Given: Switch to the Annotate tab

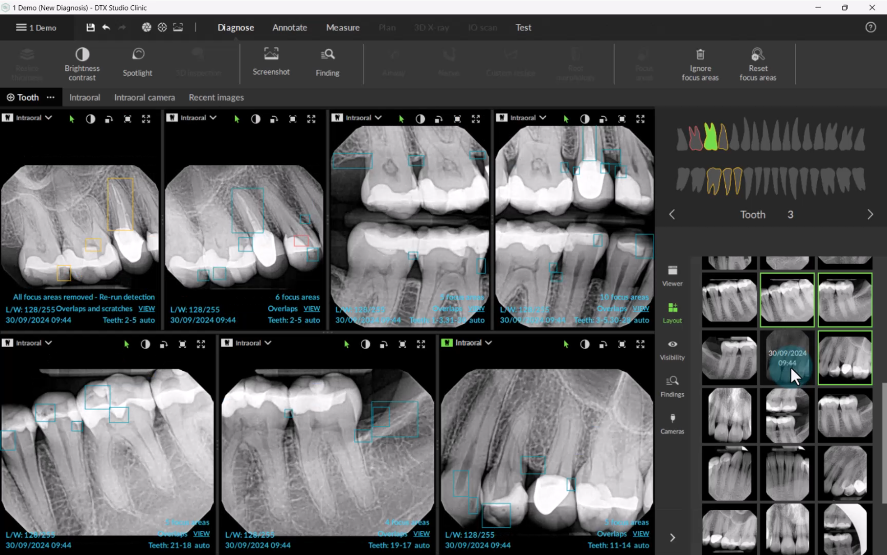Looking at the screenshot, I should 289,27.
